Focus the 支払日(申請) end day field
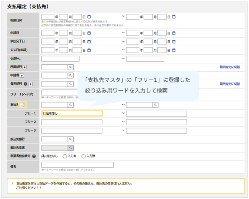The image size is (249, 199). coord(162,50)
